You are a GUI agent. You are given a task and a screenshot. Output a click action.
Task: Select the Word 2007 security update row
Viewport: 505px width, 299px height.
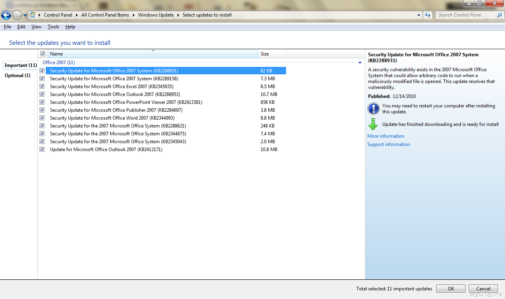click(166, 118)
